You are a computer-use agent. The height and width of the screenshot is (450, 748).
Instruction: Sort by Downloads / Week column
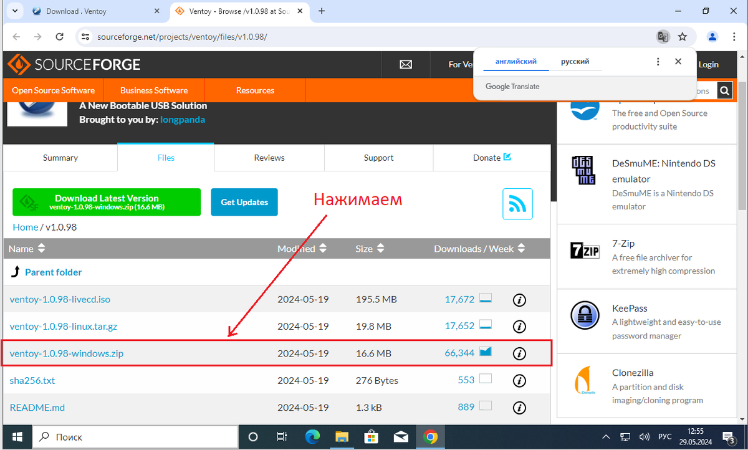click(479, 249)
